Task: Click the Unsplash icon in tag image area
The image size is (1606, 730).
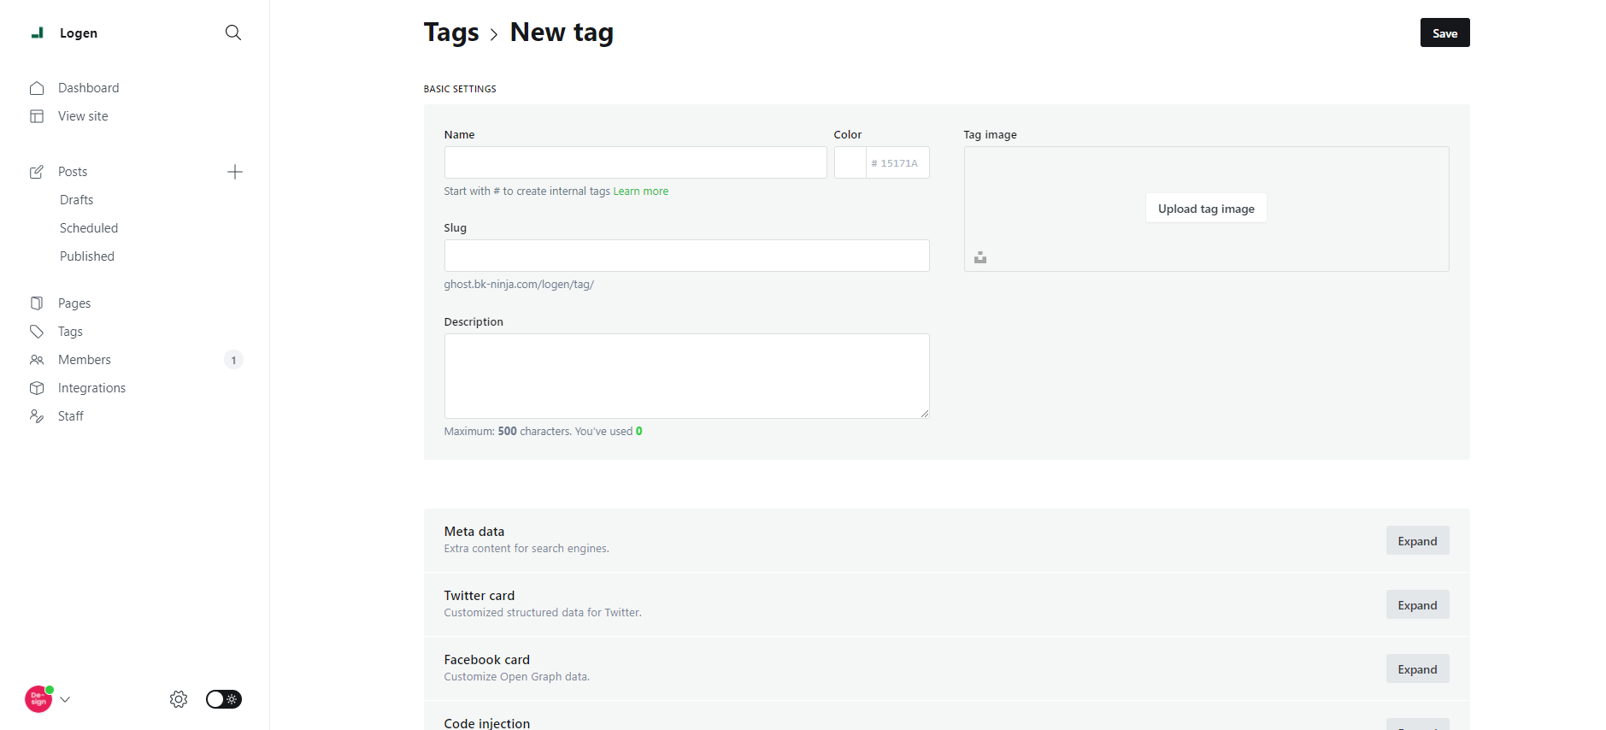Action: click(x=980, y=257)
